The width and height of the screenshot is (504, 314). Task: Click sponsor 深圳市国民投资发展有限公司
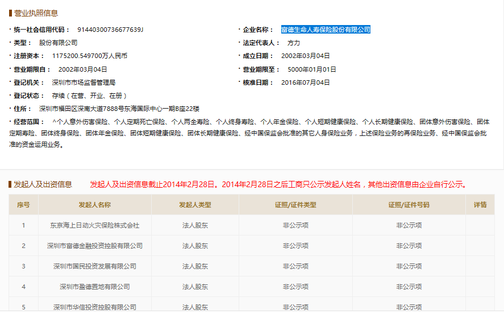[x=95, y=266]
